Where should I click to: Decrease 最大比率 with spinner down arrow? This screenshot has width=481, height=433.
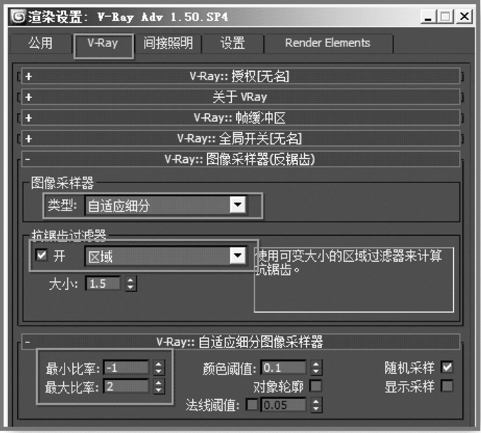tap(158, 390)
